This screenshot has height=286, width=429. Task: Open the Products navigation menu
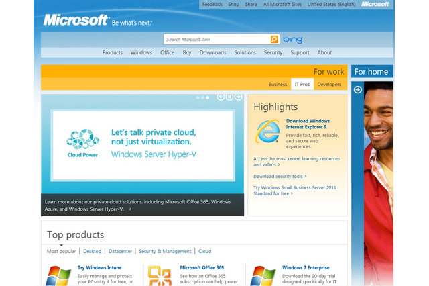(x=112, y=52)
